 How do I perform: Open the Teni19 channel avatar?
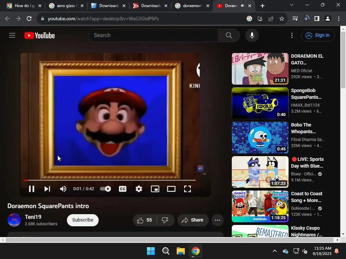[14, 220]
